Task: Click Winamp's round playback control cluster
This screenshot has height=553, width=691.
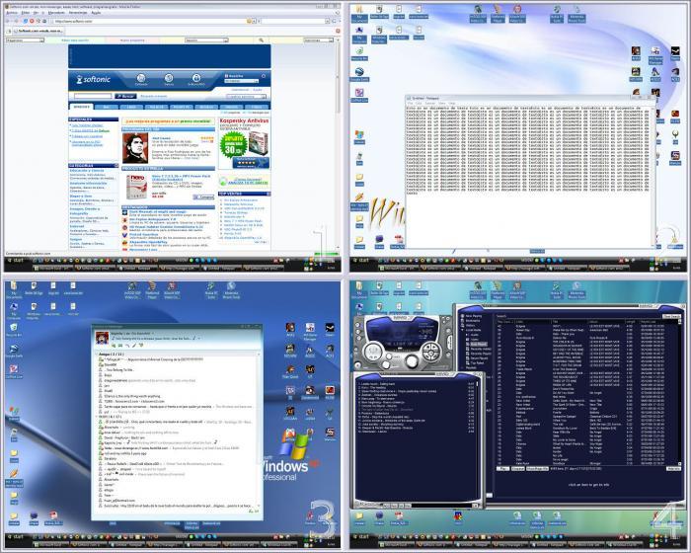Action: [429, 352]
